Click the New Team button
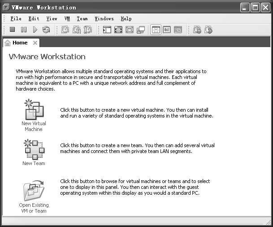 (x=34, y=152)
